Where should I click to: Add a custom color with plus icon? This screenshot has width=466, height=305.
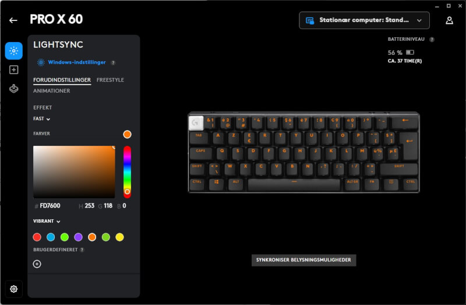(37, 264)
